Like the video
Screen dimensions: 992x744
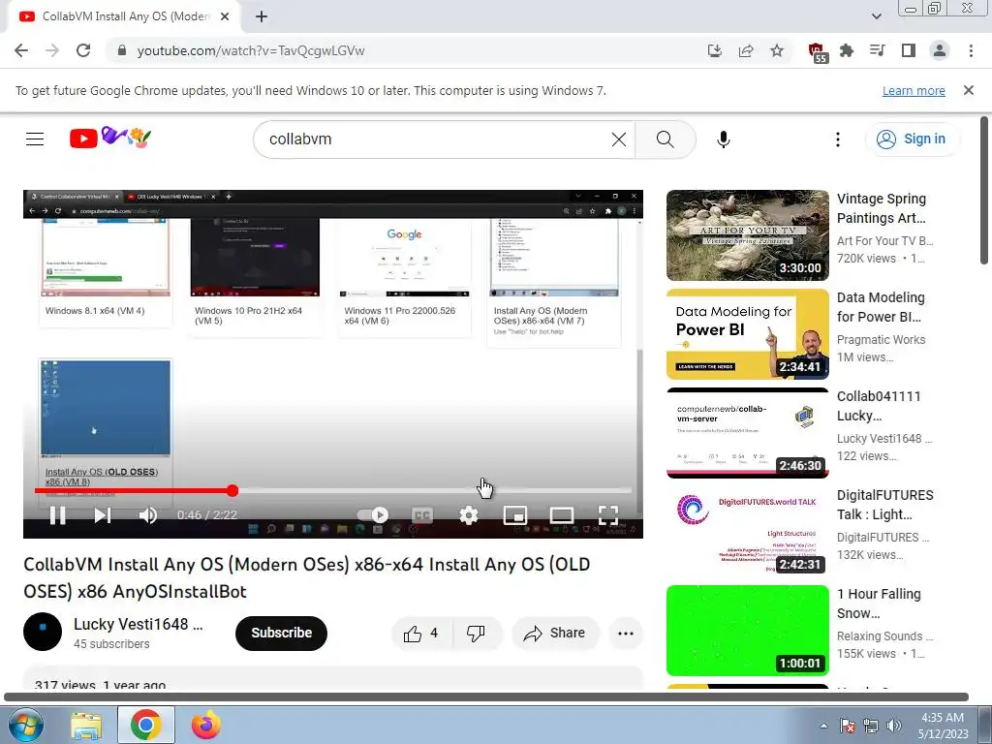pyautogui.click(x=422, y=634)
